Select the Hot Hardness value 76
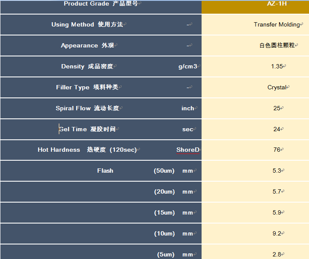 pos(277,150)
